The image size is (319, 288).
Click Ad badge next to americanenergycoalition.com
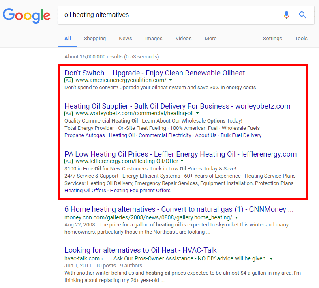coord(69,80)
